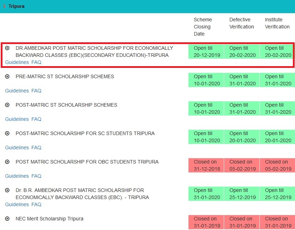Click Defective Verification 05-02-2019 cell for OBC STUDENTS
This screenshot has height=230, width=295.
point(242,165)
